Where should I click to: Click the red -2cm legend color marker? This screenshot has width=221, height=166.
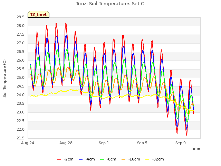point(59,160)
